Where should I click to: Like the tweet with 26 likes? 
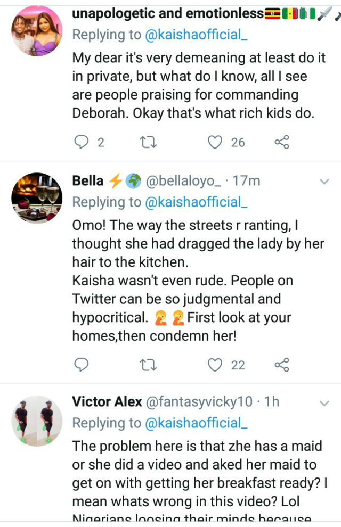point(215,142)
